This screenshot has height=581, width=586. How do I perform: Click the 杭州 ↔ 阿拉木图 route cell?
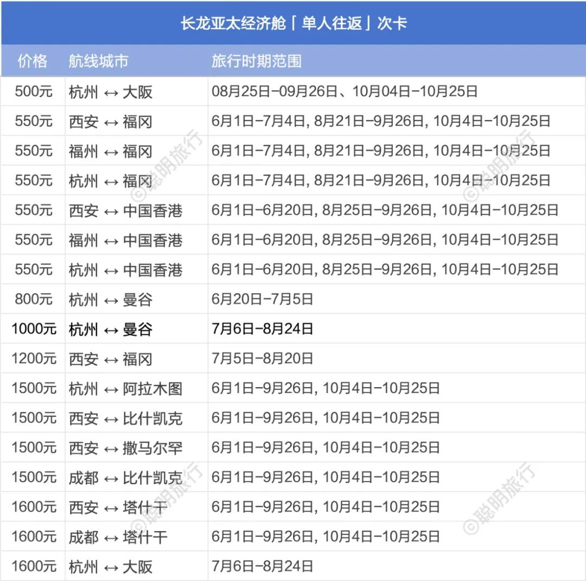click(x=125, y=388)
